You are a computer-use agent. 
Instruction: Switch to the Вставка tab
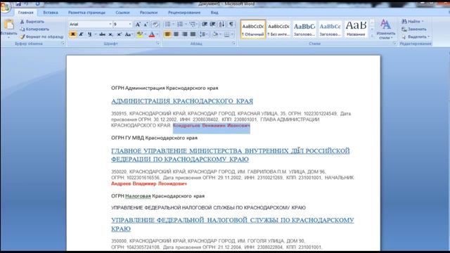(51, 13)
